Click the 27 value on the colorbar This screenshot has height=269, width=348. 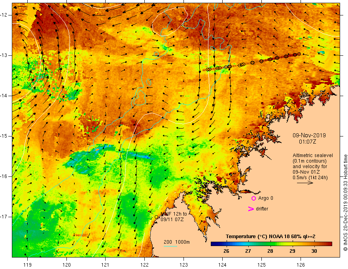point(248,251)
